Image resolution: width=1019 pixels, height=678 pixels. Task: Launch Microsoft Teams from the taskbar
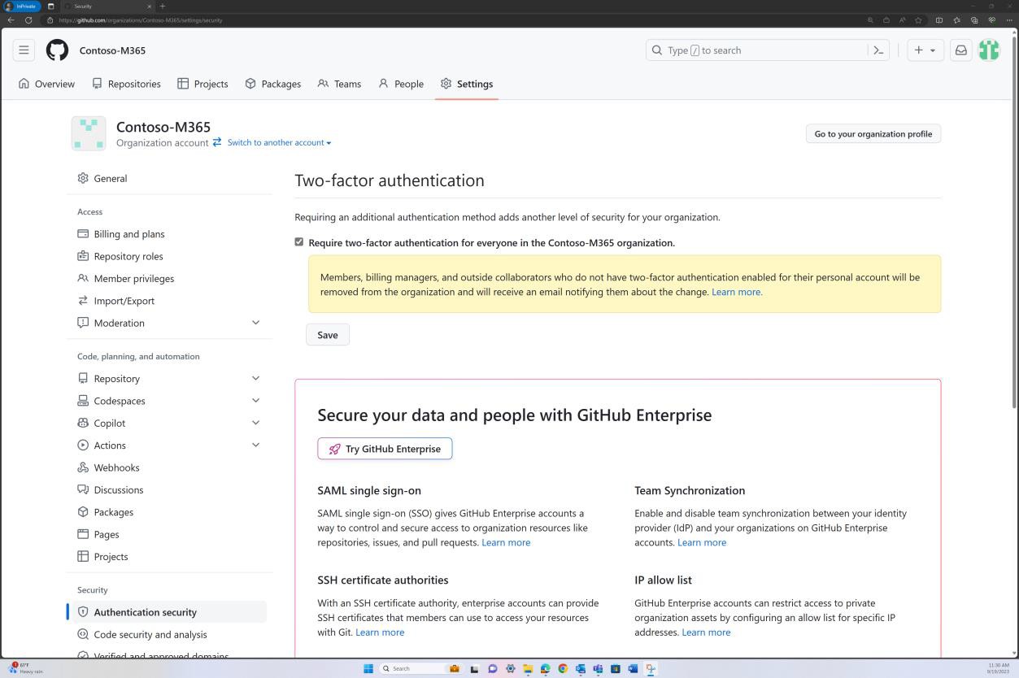coord(598,668)
